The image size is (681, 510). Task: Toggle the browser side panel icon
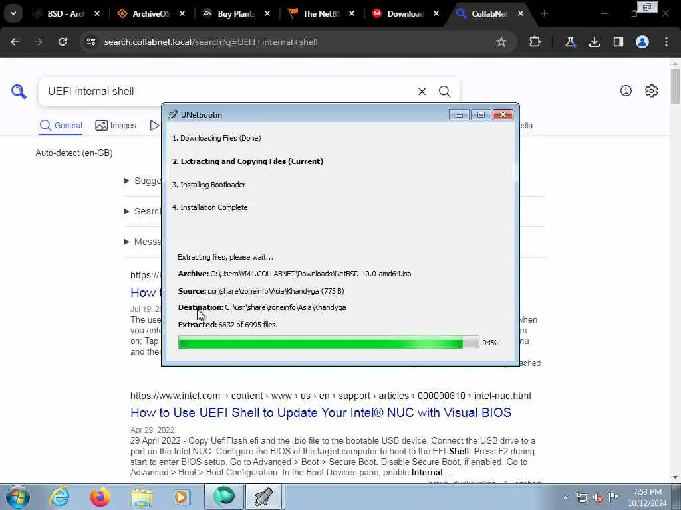tap(618, 42)
